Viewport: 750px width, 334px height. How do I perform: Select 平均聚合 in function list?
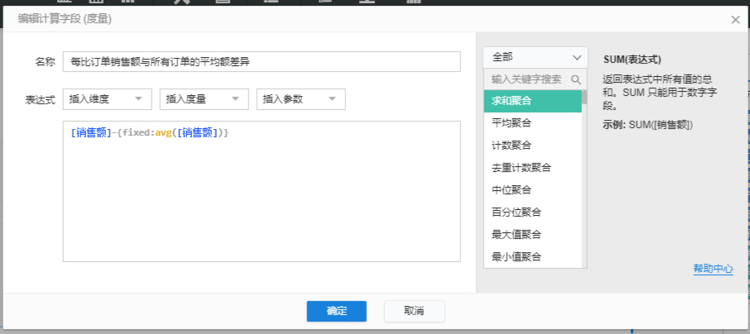532,123
